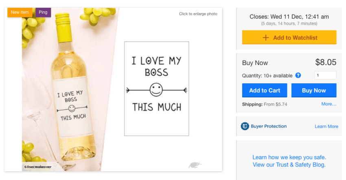The width and height of the screenshot is (346, 180).
Task: Click the smiley face on the white label card
Action: [156, 89]
